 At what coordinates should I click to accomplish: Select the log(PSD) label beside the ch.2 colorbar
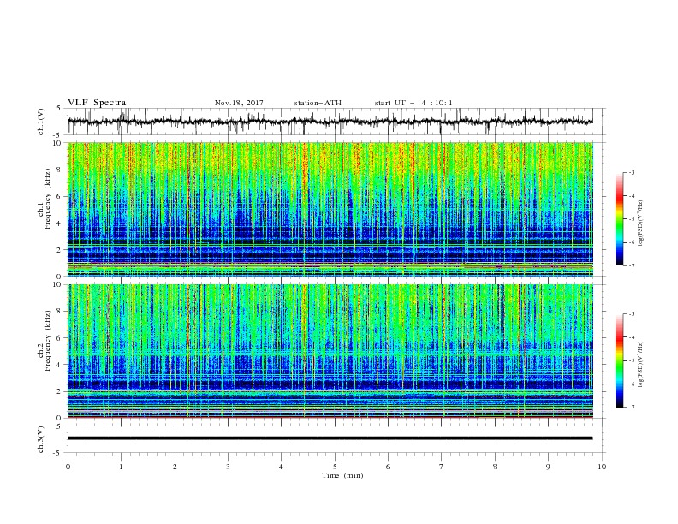641,365
